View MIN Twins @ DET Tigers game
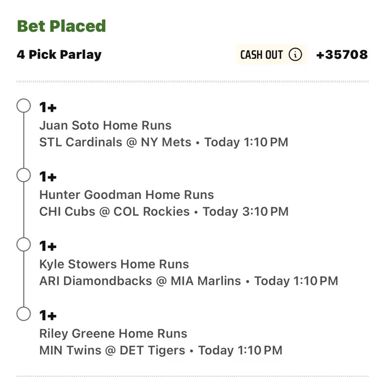Viewport: 385px width, 377px height. point(112,350)
